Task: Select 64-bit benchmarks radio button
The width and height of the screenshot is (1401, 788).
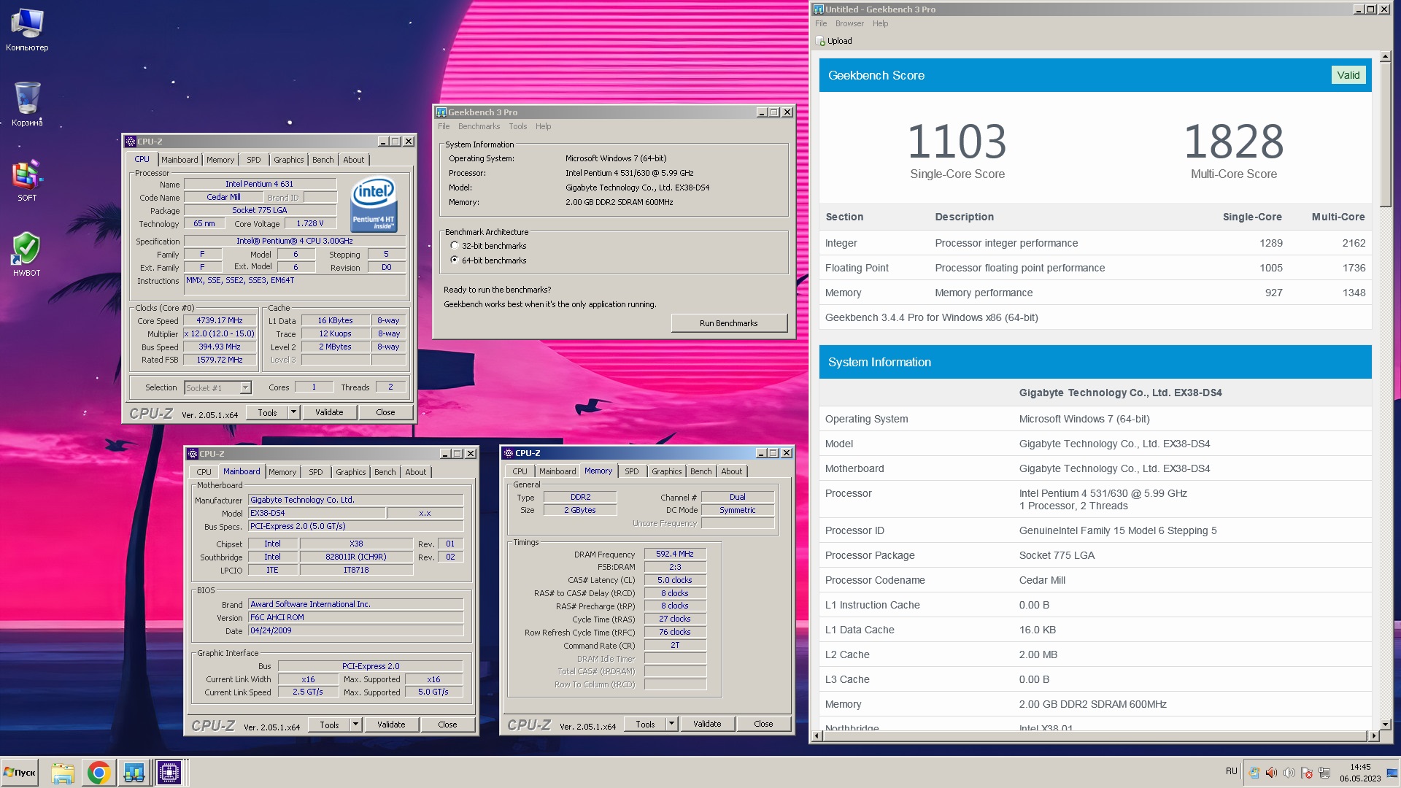Action: [x=455, y=260]
